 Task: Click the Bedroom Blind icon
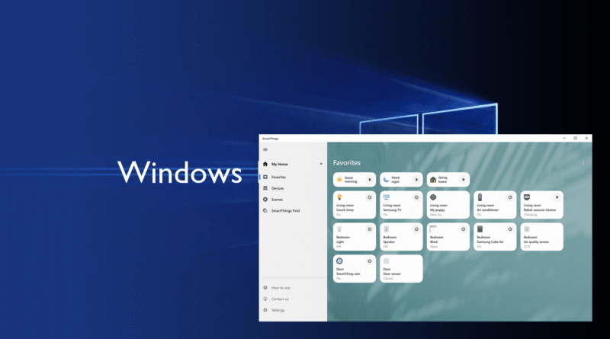pyautogui.click(x=433, y=229)
